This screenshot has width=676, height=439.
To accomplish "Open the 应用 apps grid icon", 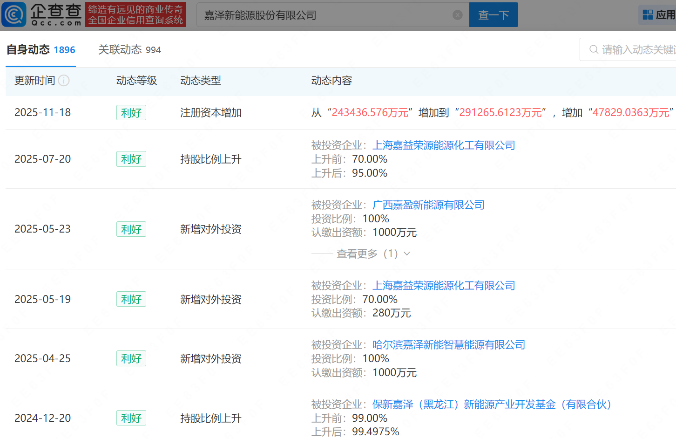I will pos(646,14).
